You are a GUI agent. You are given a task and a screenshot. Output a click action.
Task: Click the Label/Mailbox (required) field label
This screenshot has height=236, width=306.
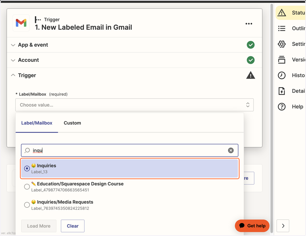click(42, 94)
